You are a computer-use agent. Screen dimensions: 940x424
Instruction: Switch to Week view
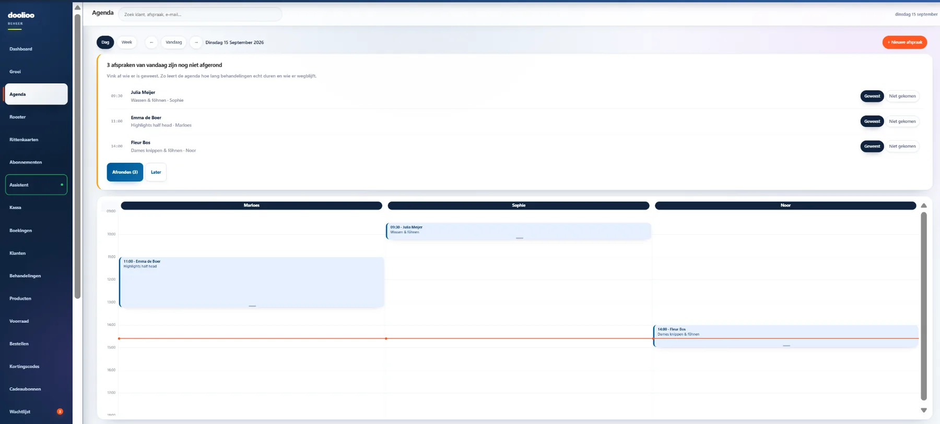[127, 42]
